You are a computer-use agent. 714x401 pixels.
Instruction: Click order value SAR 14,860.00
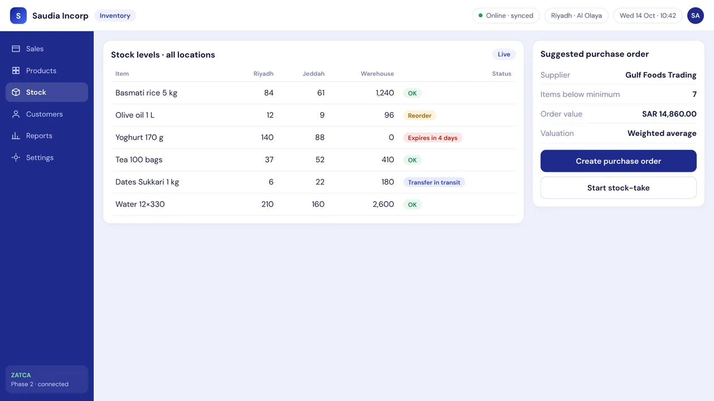tap(669, 114)
